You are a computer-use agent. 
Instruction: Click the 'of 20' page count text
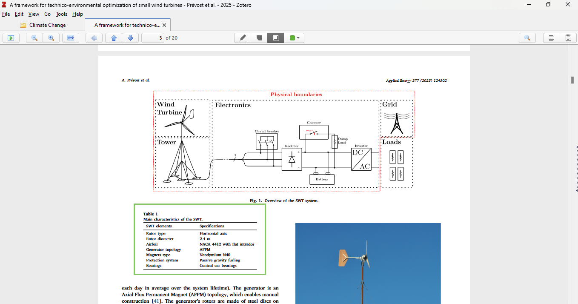pyautogui.click(x=172, y=38)
